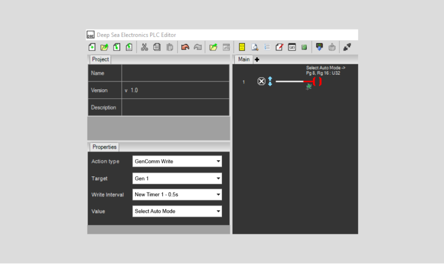Viewport: 444px width, 264px height.
Task: Click the blue move-up arrow on rung 1
Action: click(x=270, y=79)
